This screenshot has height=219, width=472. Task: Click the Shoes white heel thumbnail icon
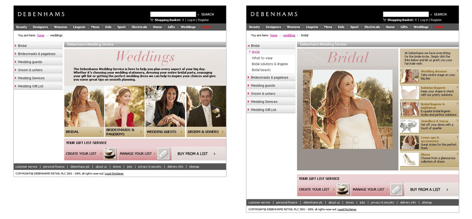click(x=409, y=159)
